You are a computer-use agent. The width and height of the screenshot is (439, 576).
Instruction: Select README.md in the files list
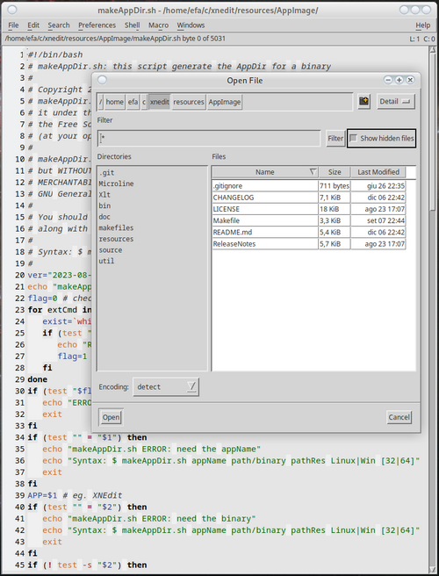(x=264, y=232)
